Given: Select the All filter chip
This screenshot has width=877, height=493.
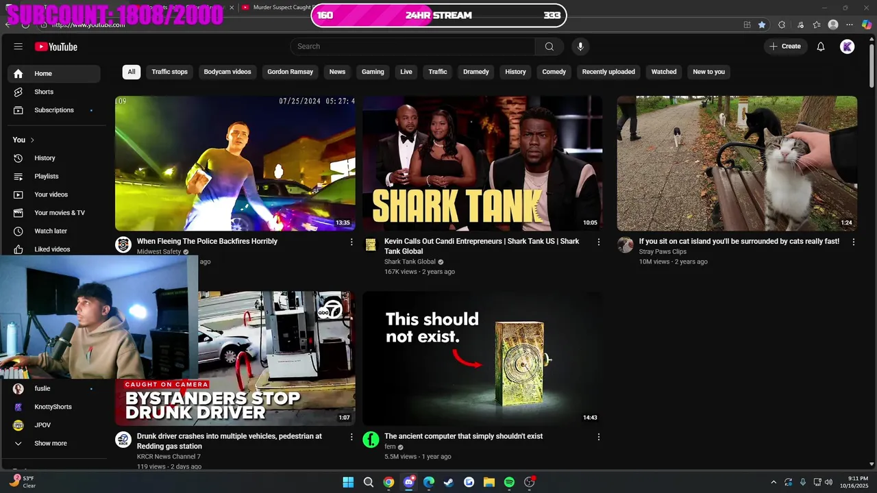Looking at the screenshot, I should point(132,72).
